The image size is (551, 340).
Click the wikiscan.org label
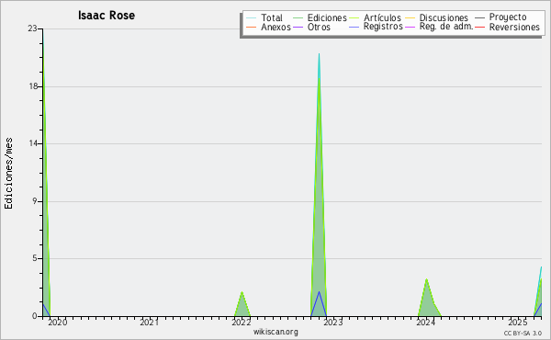tap(275, 332)
